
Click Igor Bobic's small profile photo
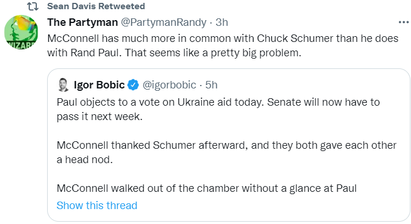(x=63, y=85)
